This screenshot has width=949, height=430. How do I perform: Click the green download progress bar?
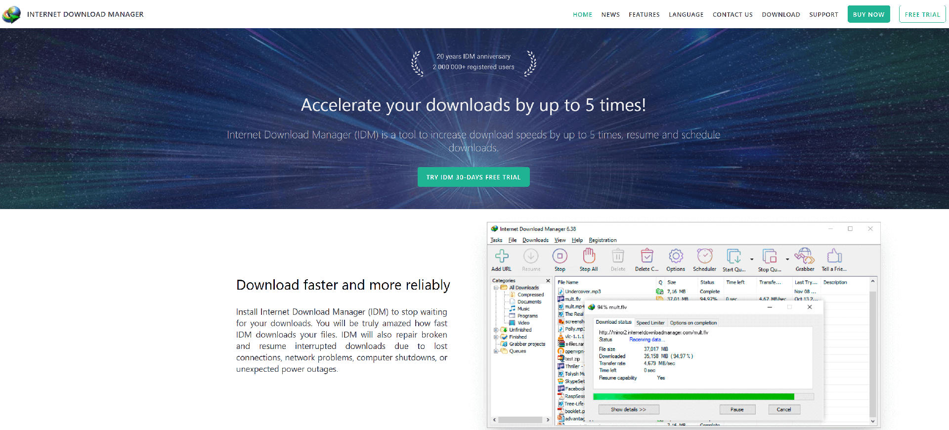click(x=693, y=397)
